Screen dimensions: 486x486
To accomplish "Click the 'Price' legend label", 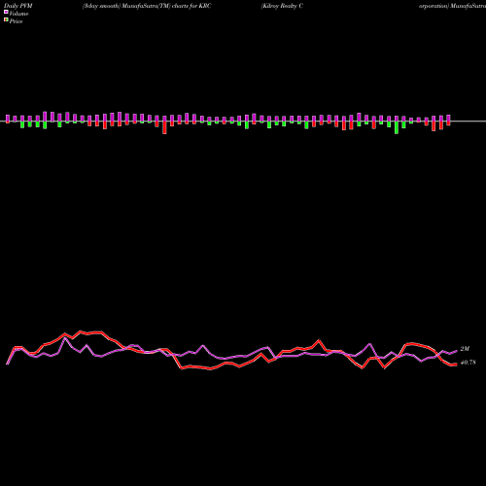I will [16, 21].
